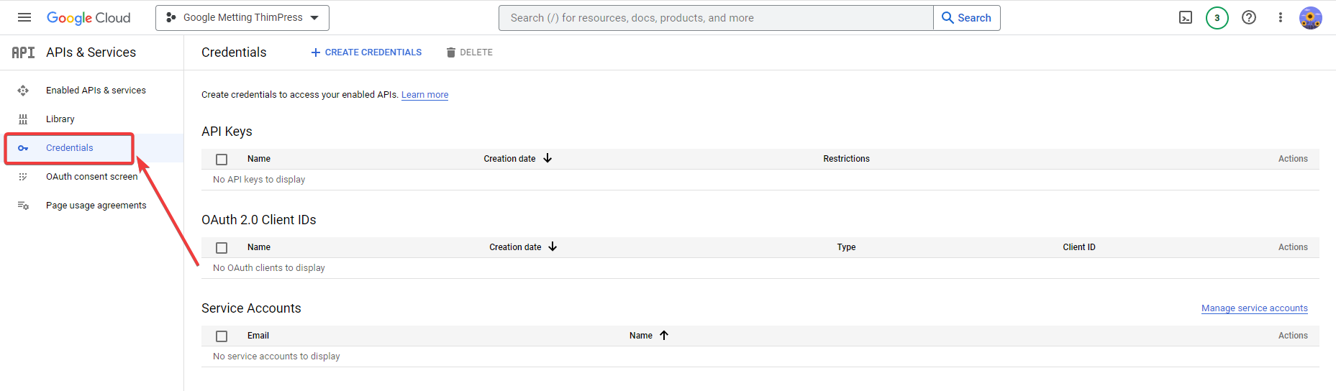Open Manage service accounts link

[1255, 308]
